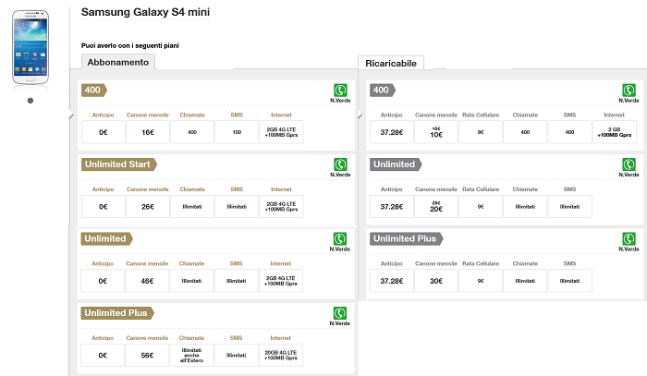Click N.Verde phone icon in Ricaricabile Unlimited Plus
This screenshot has height=376, width=647.
tap(629, 238)
